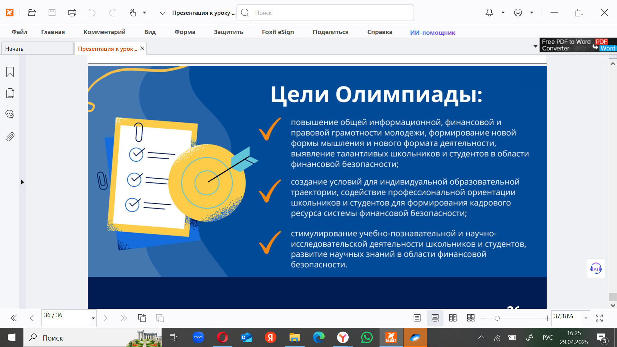This screenshot has height=347, width=617.
Task: Expand the notifications dropdown arrow
Action: (x=503, y=13)
